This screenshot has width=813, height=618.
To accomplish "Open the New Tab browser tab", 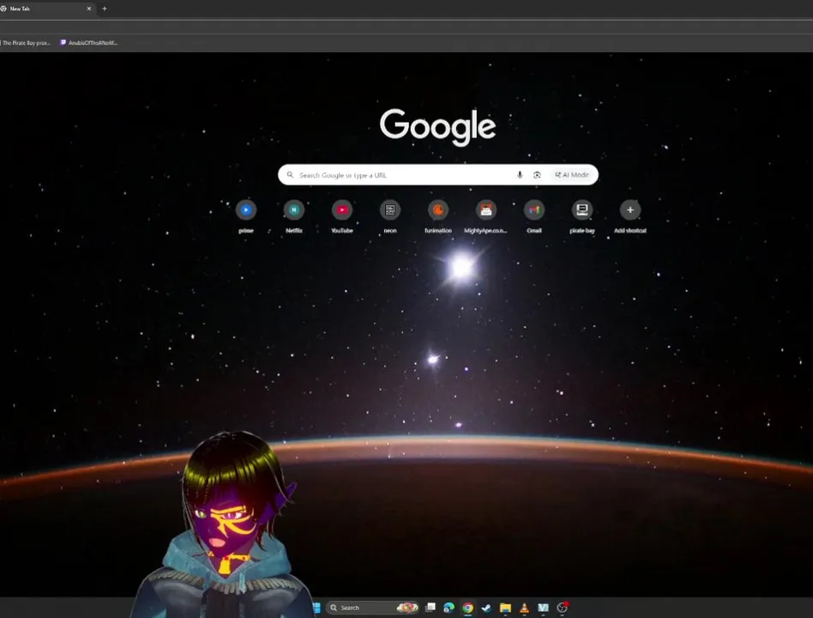I will 44,9.
